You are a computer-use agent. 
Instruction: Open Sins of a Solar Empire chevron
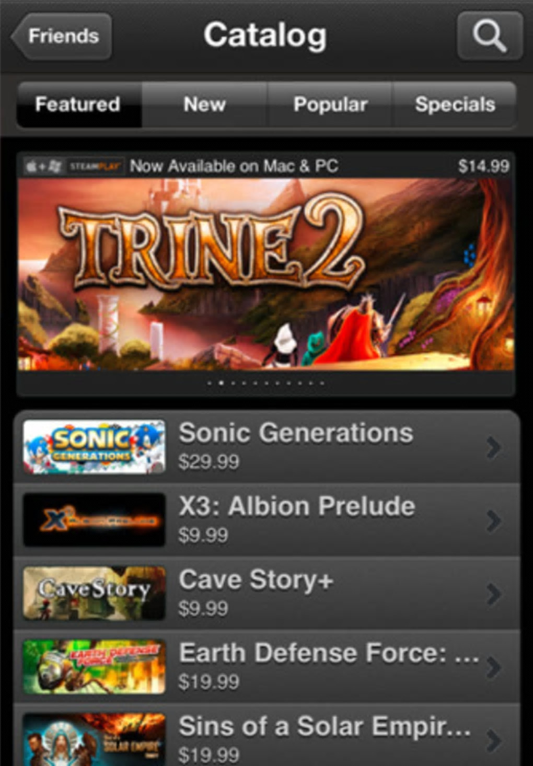493,740
